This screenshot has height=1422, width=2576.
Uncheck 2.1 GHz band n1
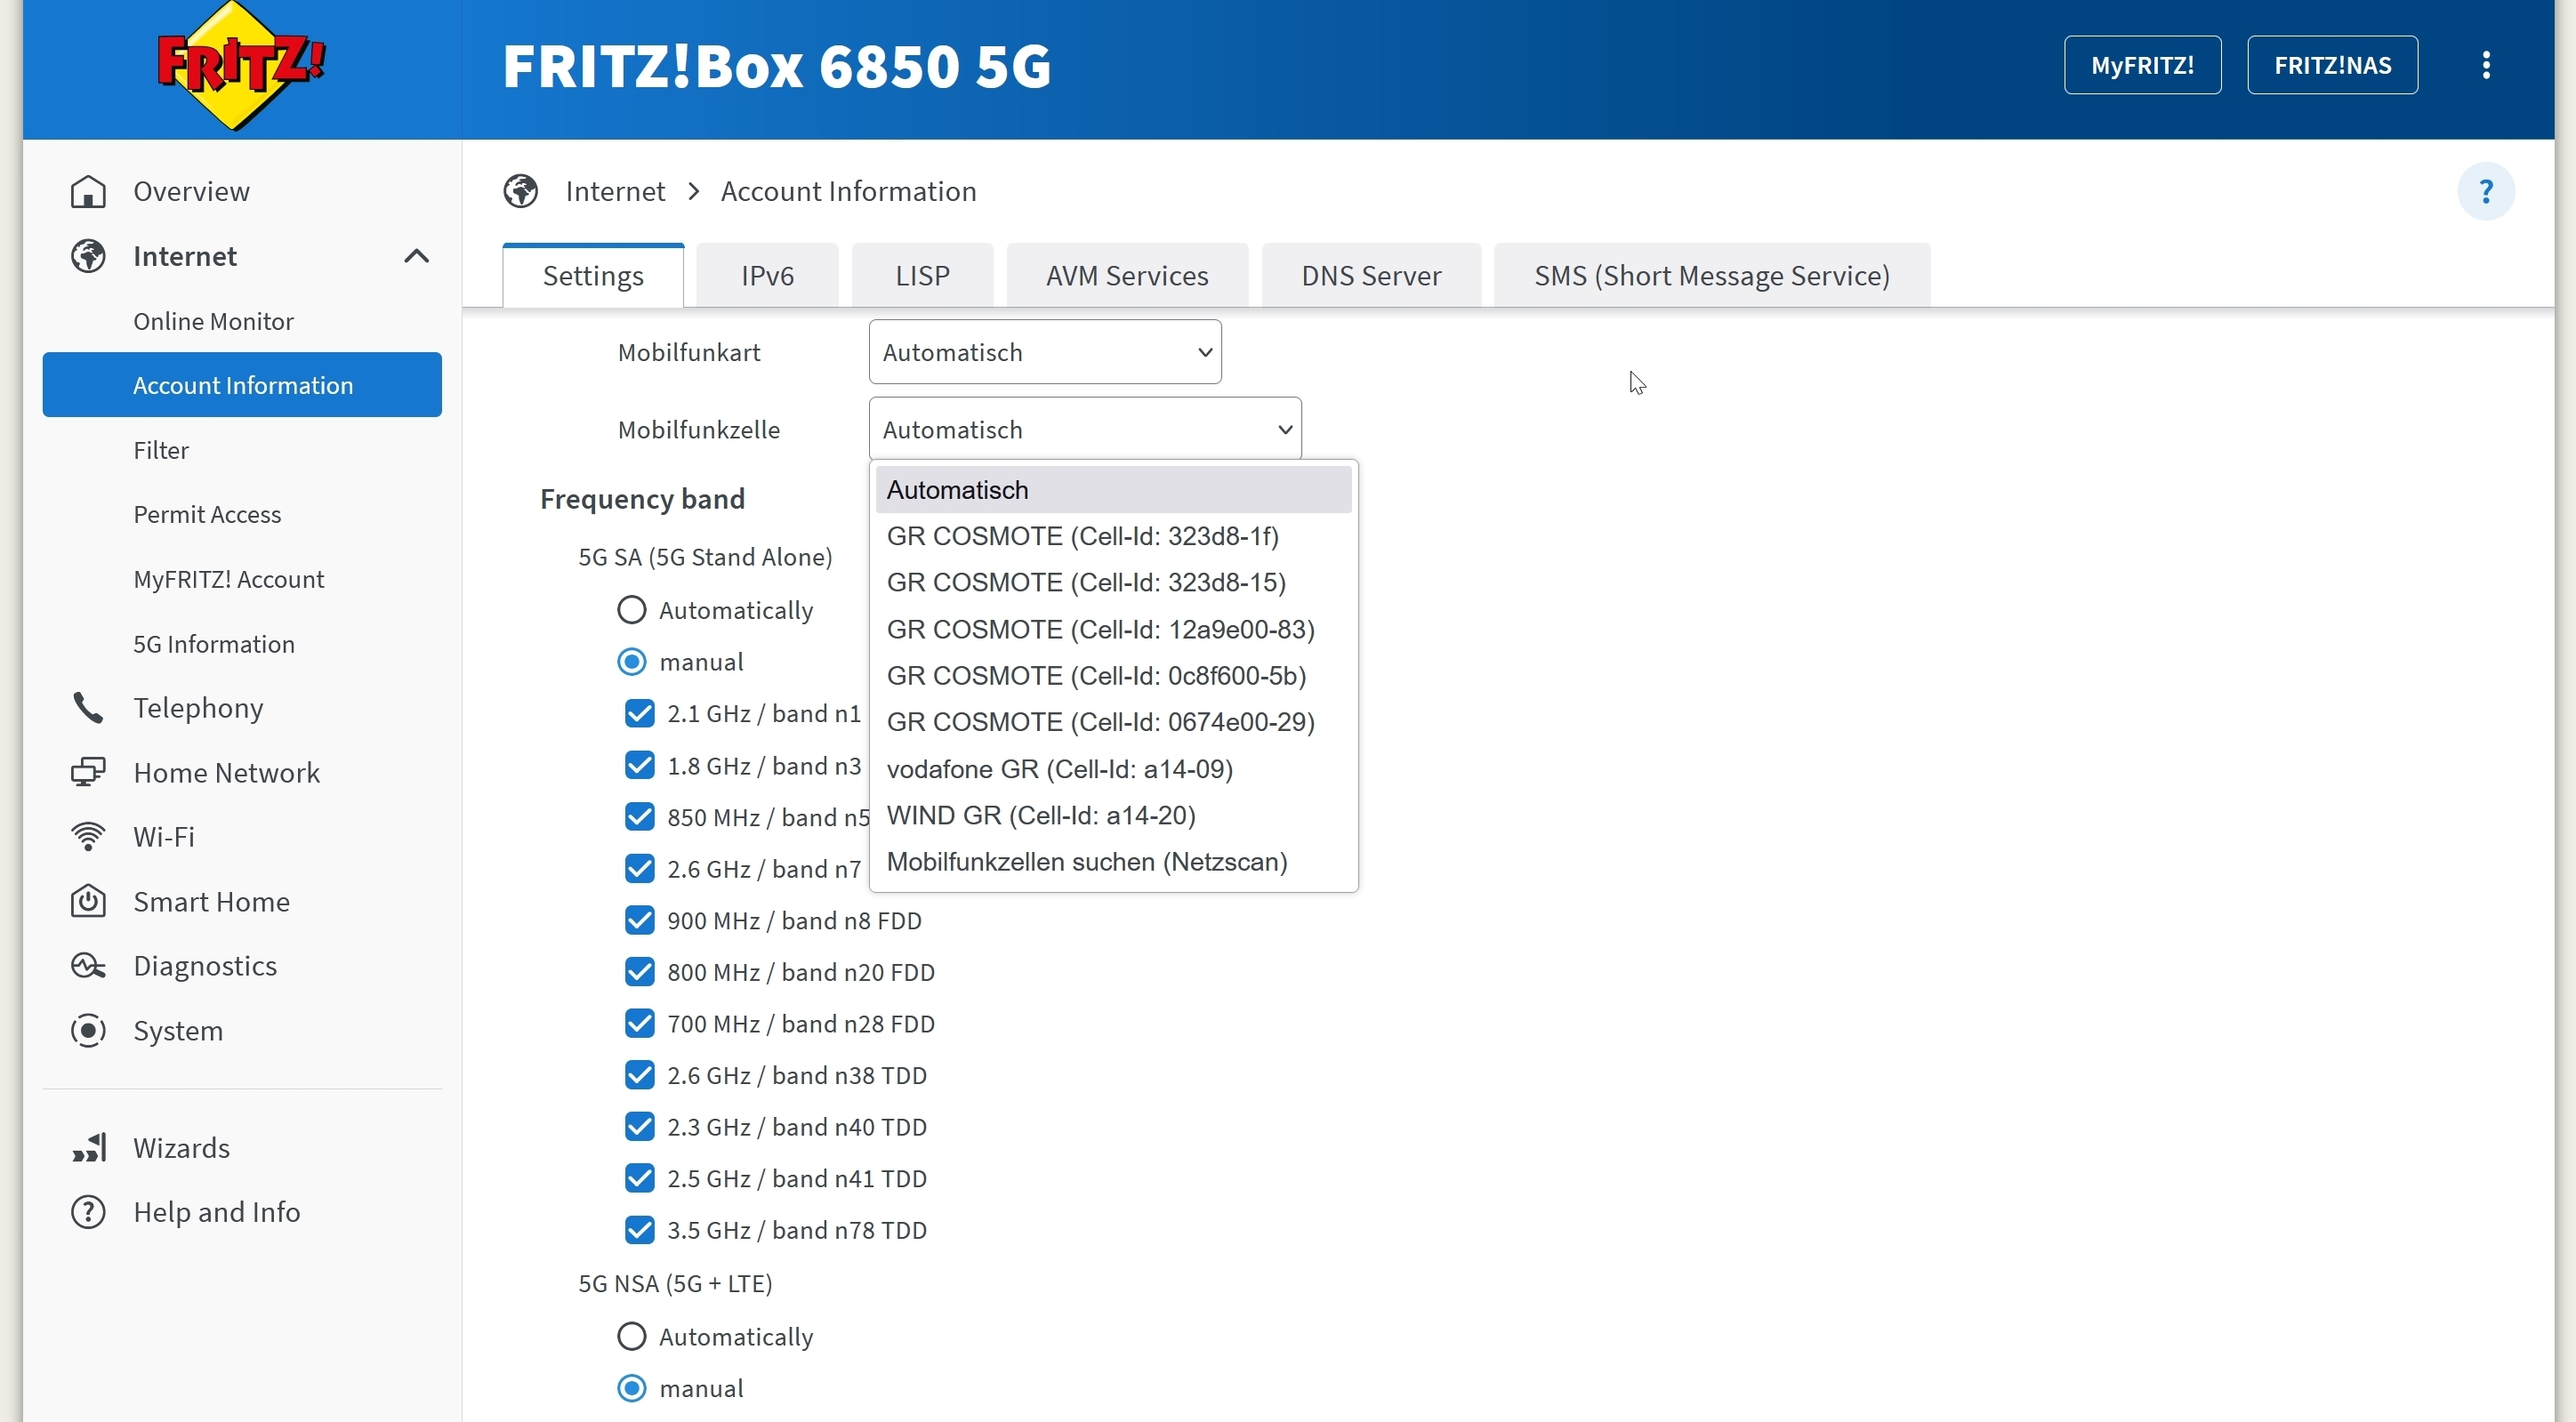(x=639, y=713)
